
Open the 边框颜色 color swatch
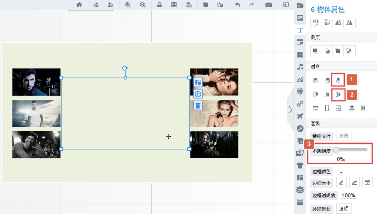click(340, 171)
